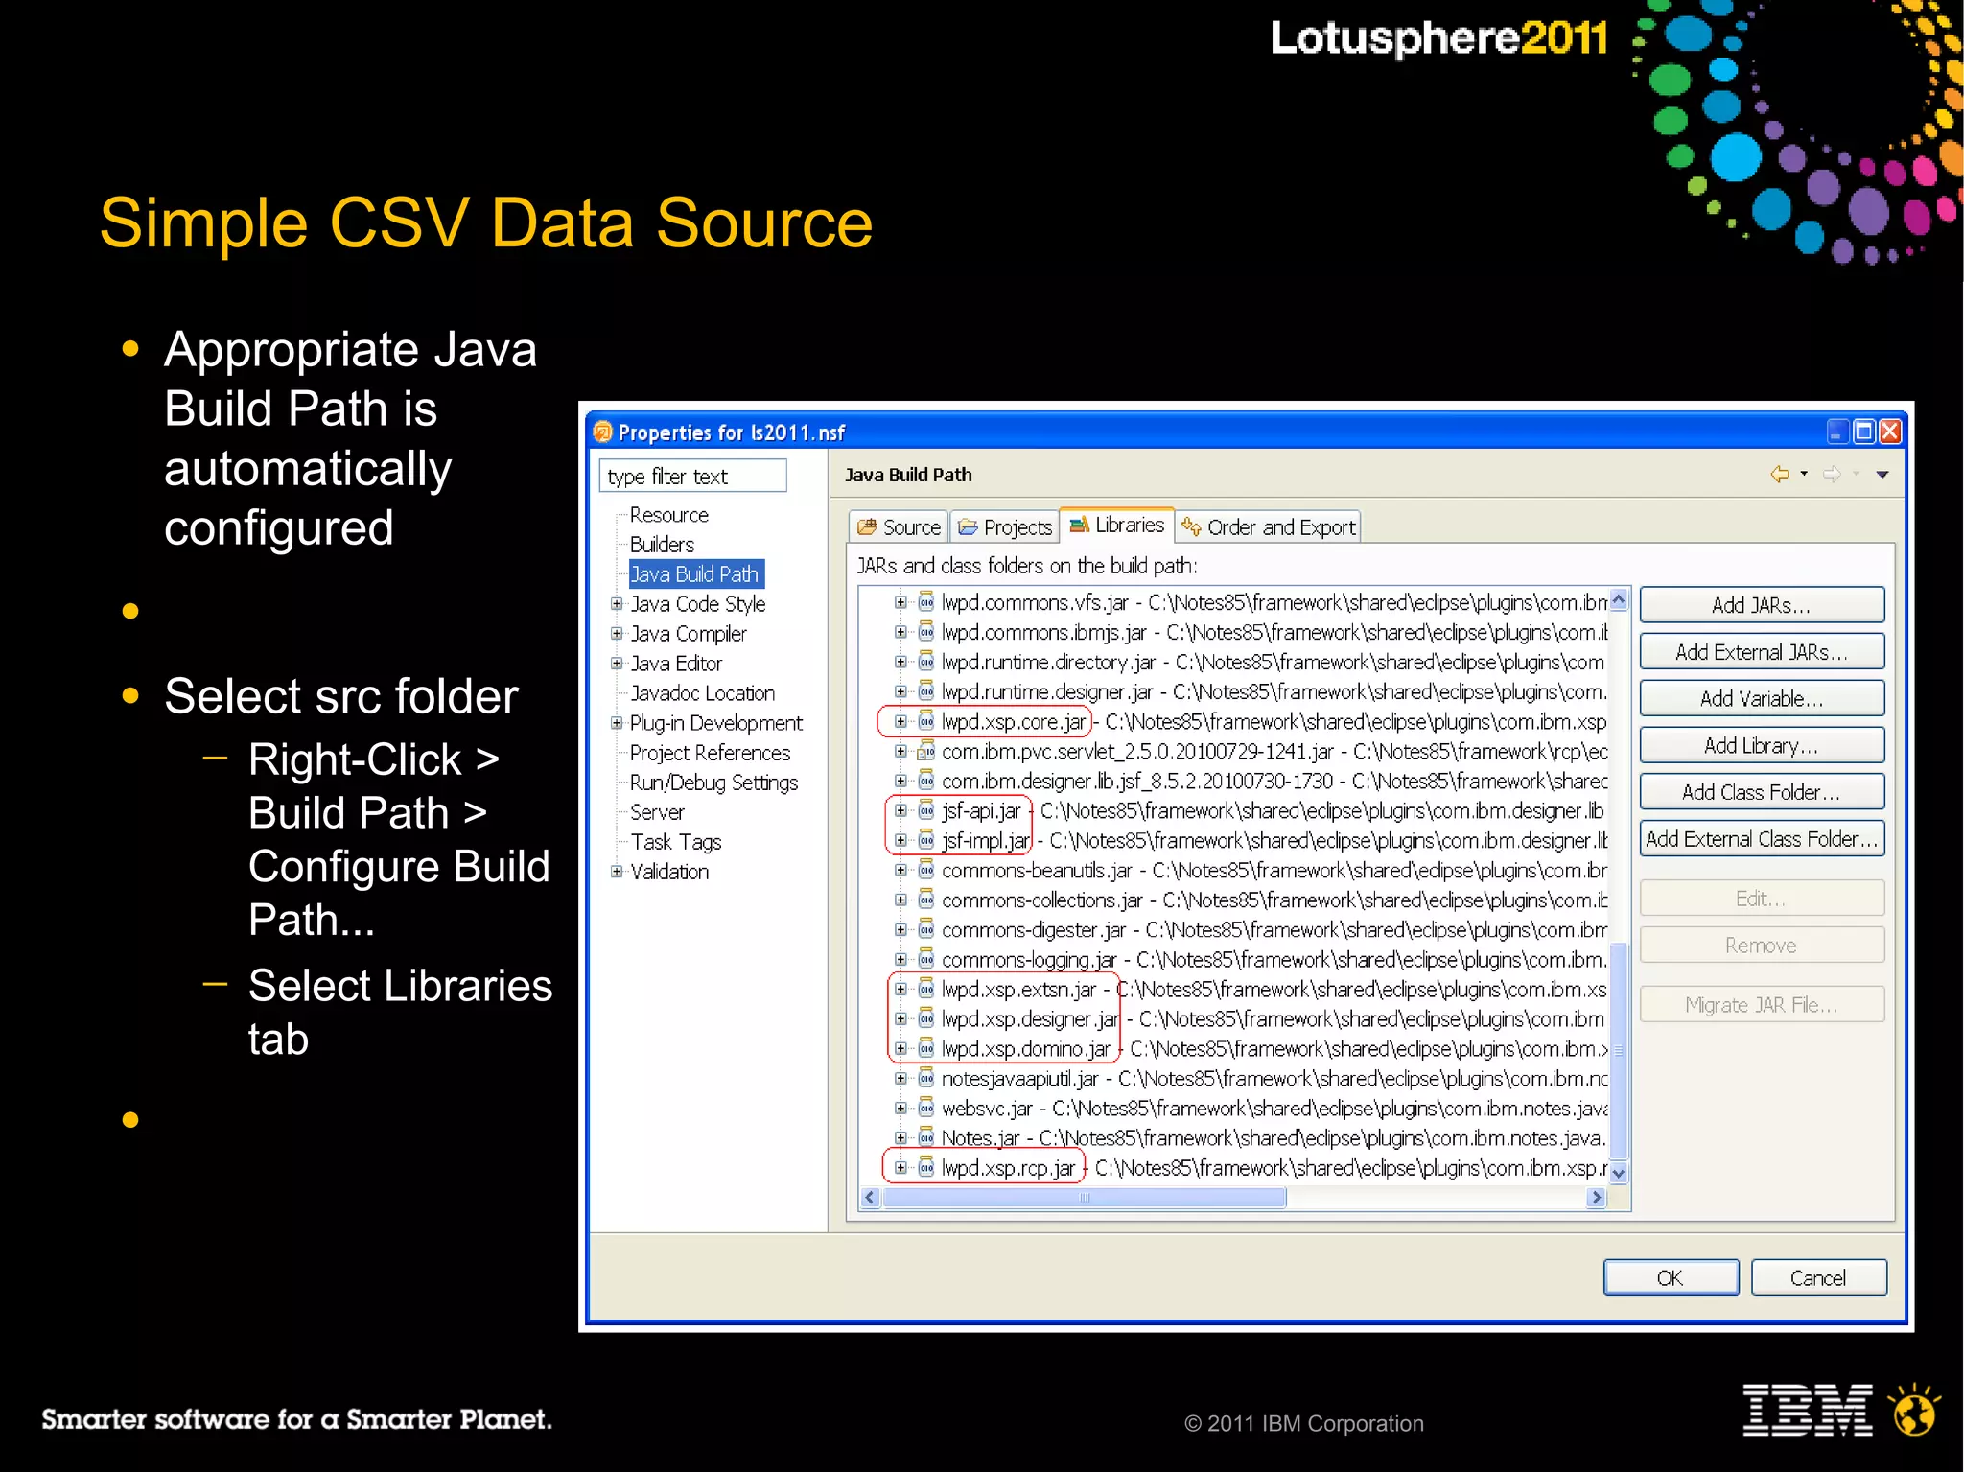Switch to the Source tab
This screenshot has height=1472, width=1964.
[x=899, y=526]
